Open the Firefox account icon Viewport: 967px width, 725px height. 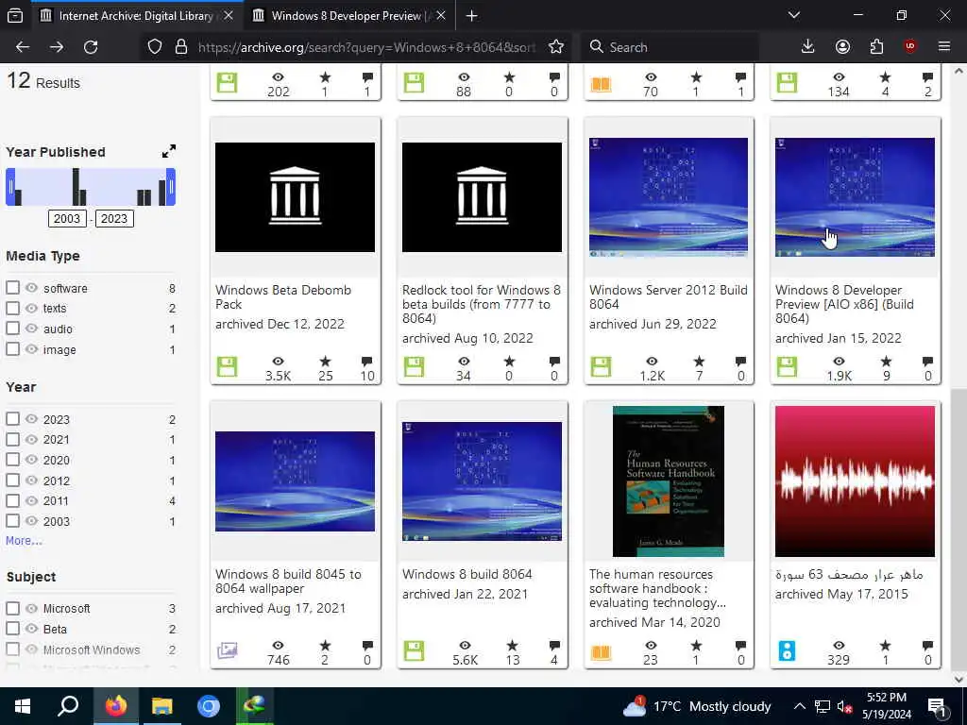[842, 47]
